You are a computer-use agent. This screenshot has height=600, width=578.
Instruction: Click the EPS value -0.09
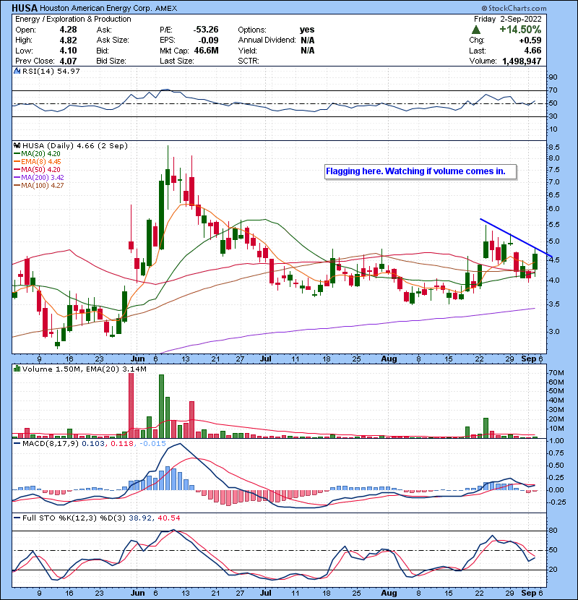[x=208, y=40]
